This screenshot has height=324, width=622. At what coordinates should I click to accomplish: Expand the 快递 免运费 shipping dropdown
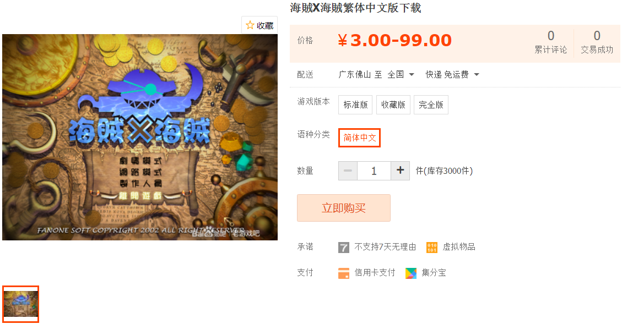(x=452, y=74)
